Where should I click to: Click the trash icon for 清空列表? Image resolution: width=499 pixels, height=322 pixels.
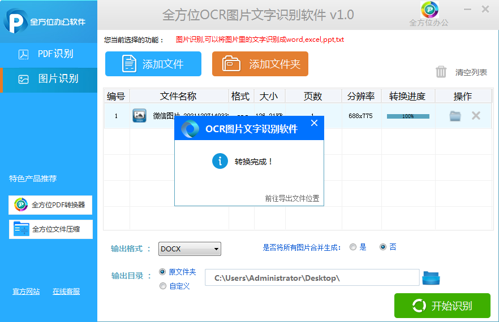coord(441,72)
